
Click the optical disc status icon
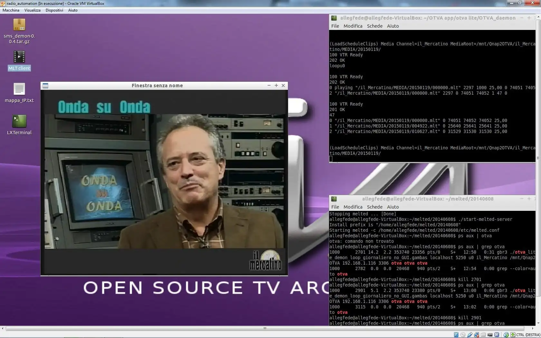[x=463, y=335]
